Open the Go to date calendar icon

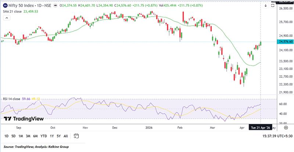[76, 136]
